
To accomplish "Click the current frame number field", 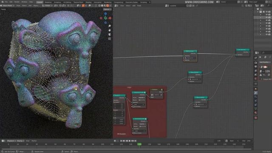I will click(x=219, y=141).
